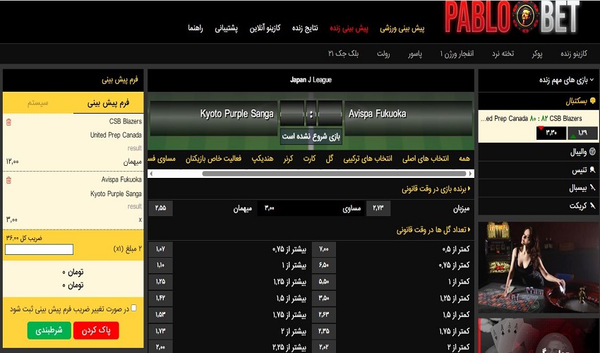Screen dimensions: 600x353
Task: Open پیش بینی زنده in main menu
Action: [349, 28]
